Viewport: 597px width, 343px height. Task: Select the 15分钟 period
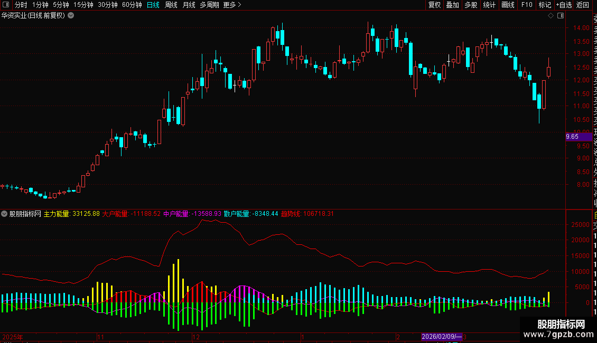pos(83,5)
